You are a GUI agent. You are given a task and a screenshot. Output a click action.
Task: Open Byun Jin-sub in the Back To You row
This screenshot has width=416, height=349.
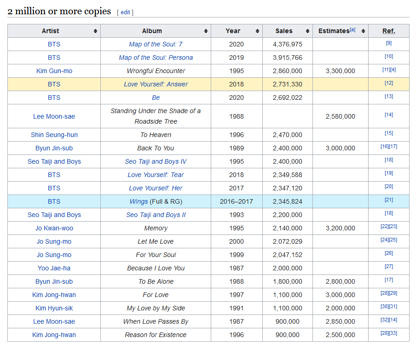pos(54,148)
